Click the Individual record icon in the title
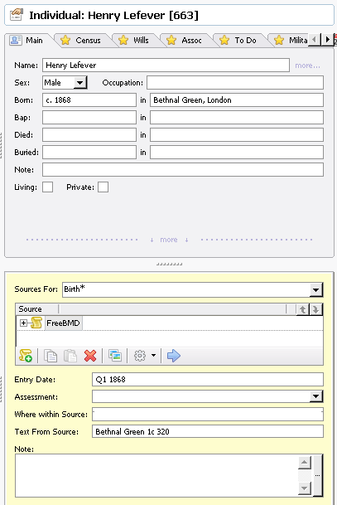This screenshot has height=505, width=337. [x=17, y=15]
